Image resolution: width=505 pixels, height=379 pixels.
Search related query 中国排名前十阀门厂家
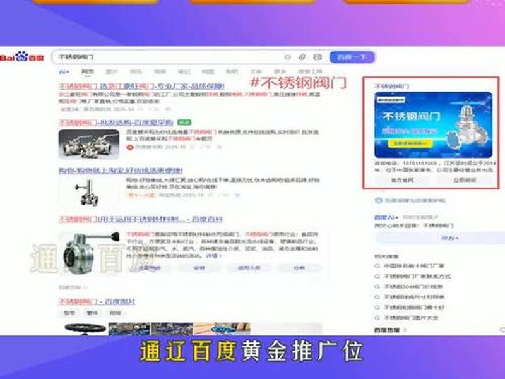point(414,266)
